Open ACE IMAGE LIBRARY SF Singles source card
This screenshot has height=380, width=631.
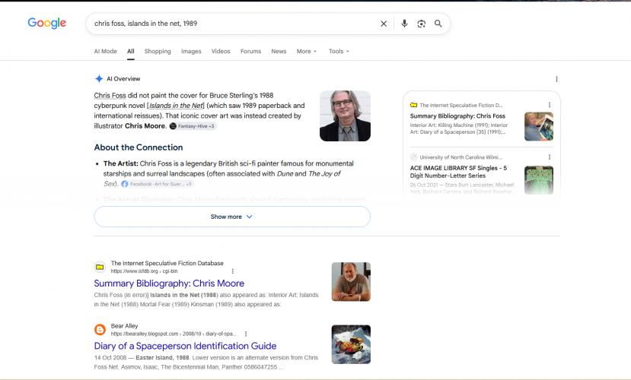(458, 172)
